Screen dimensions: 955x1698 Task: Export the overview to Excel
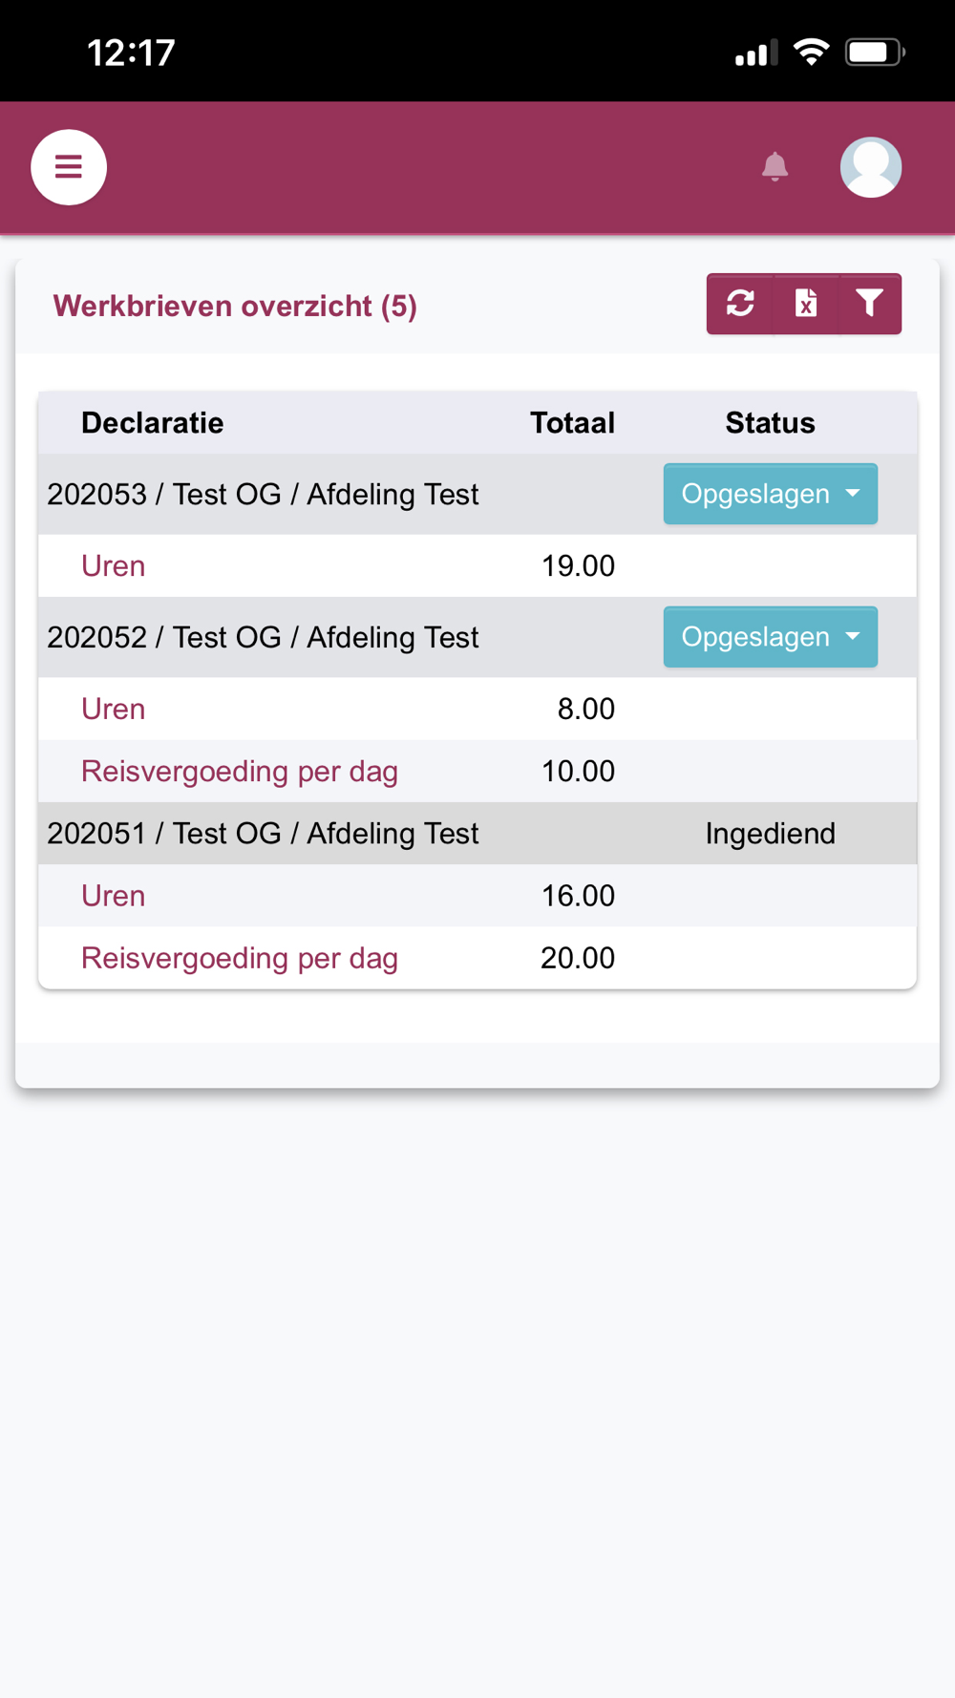pyautogui.click(x=805, y=304)
